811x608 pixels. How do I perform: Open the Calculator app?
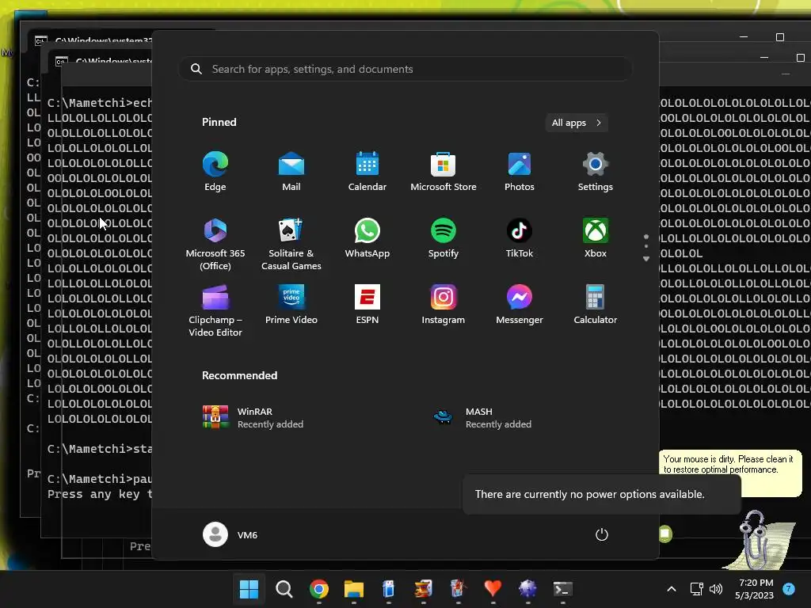[x=596, y=305]
